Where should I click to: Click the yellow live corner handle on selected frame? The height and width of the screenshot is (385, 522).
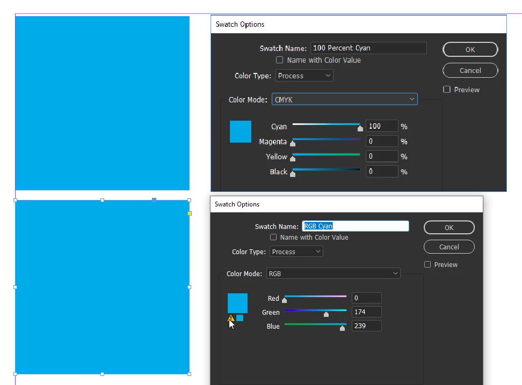click(x=190, y=213)
